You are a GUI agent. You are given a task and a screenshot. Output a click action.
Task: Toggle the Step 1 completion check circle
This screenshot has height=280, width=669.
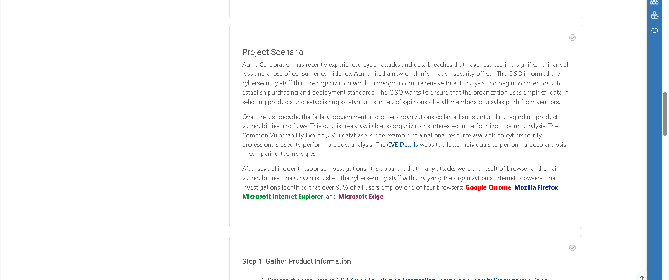click(572, 248)
